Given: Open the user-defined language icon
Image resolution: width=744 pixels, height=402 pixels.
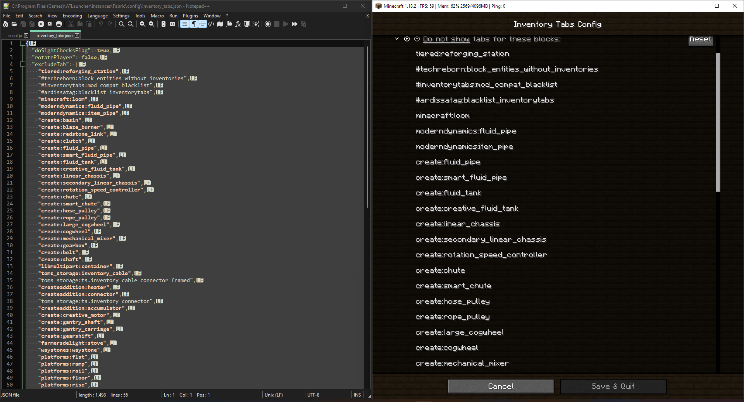Looking at the screenshot, I should pyautogui.click(x=211, y=24).
